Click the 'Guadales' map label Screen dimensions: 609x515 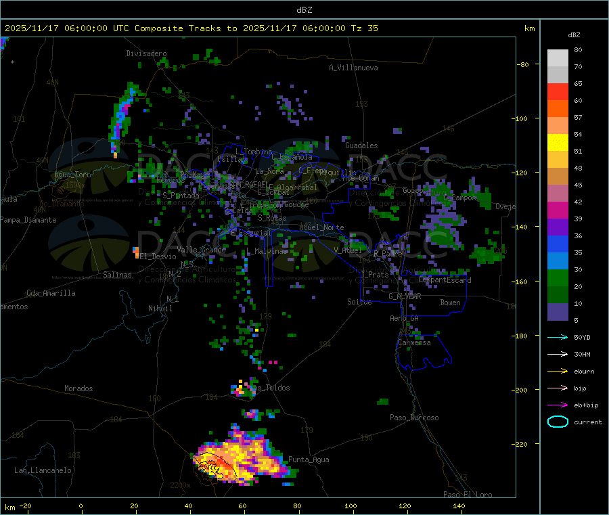click(361, 145)
